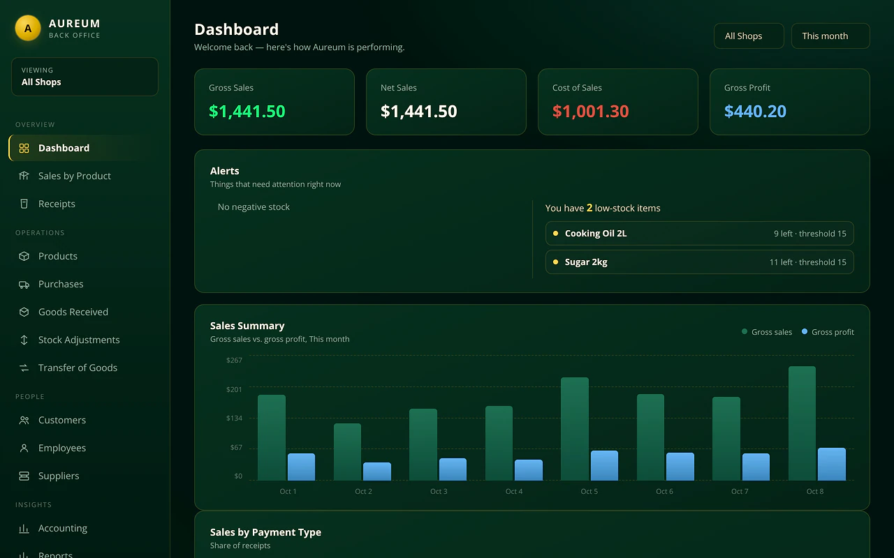The width and height of the screenshot is (894, 558).
Task: Click the Goods Received package icon
Action: [x=24, y=312]
